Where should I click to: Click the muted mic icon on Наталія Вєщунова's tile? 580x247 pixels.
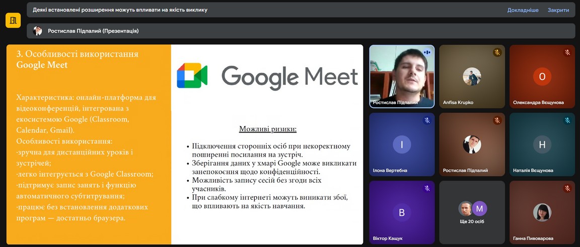(x=567, y=120)
